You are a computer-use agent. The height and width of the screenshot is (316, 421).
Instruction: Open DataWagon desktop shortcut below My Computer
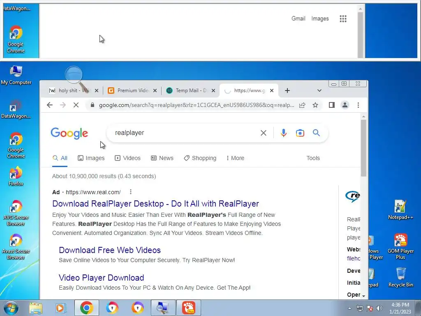(x=16, y=109)
